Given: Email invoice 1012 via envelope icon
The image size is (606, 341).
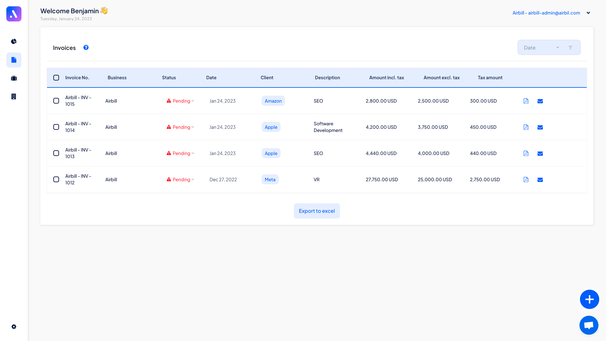Looking at the screenshot, I should 540,180.
